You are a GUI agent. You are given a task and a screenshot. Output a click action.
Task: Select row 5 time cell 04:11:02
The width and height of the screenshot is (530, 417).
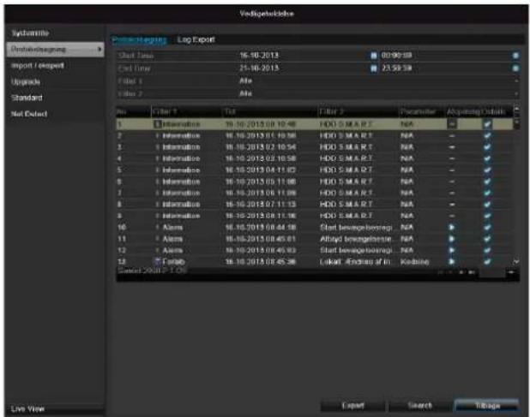coord(261,170)
